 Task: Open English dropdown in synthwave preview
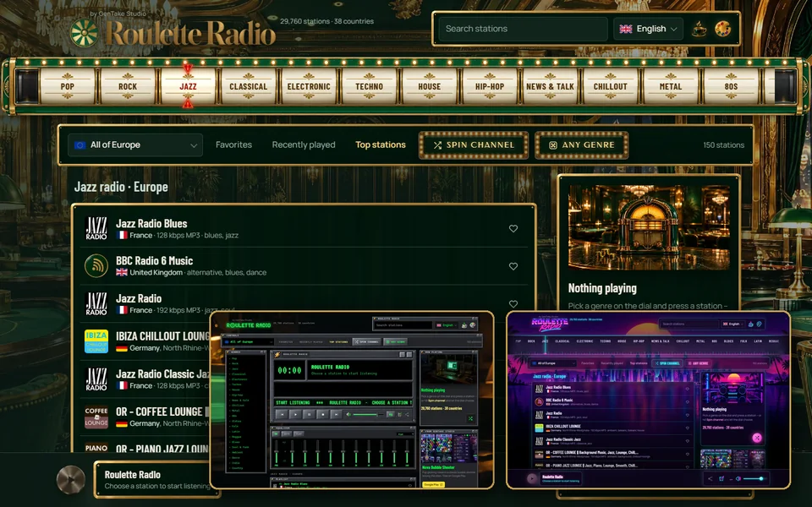click(732, 324)
